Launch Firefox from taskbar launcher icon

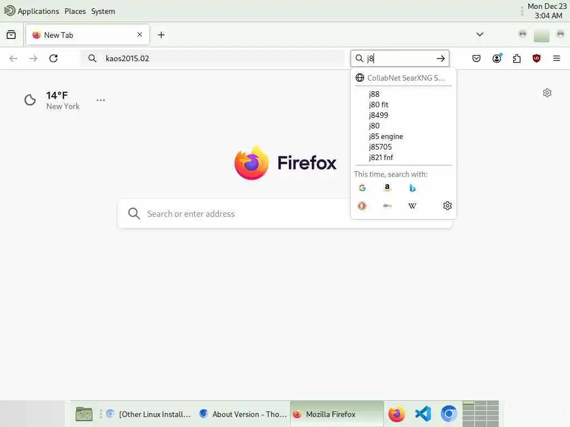point(396,414)
